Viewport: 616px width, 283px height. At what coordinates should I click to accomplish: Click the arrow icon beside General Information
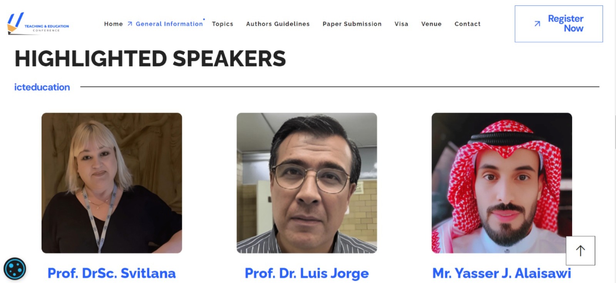click(130, 24)
